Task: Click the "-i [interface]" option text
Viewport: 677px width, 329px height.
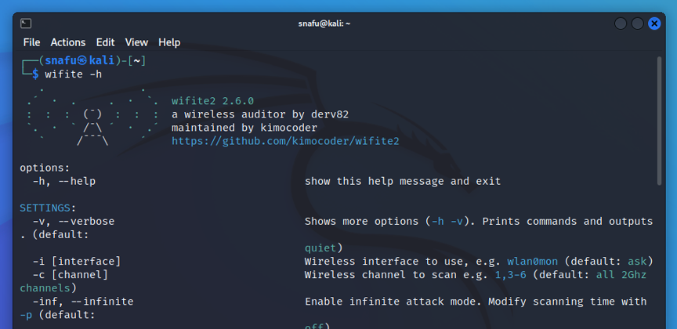Action: (77, 261)
